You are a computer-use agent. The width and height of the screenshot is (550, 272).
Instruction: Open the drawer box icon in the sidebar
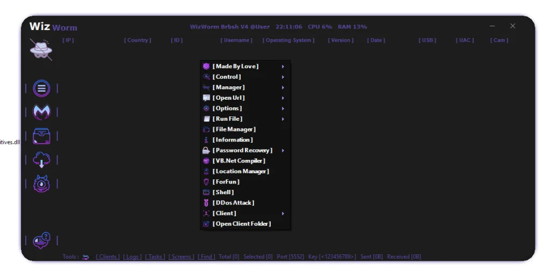click(x=42, y=136)
